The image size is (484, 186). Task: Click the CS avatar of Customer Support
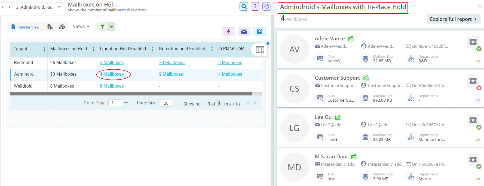pos(295,89)
